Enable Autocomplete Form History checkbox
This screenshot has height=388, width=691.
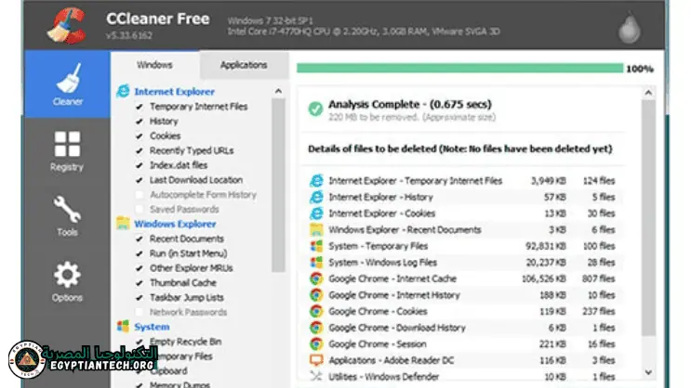[x=140, y=195]
